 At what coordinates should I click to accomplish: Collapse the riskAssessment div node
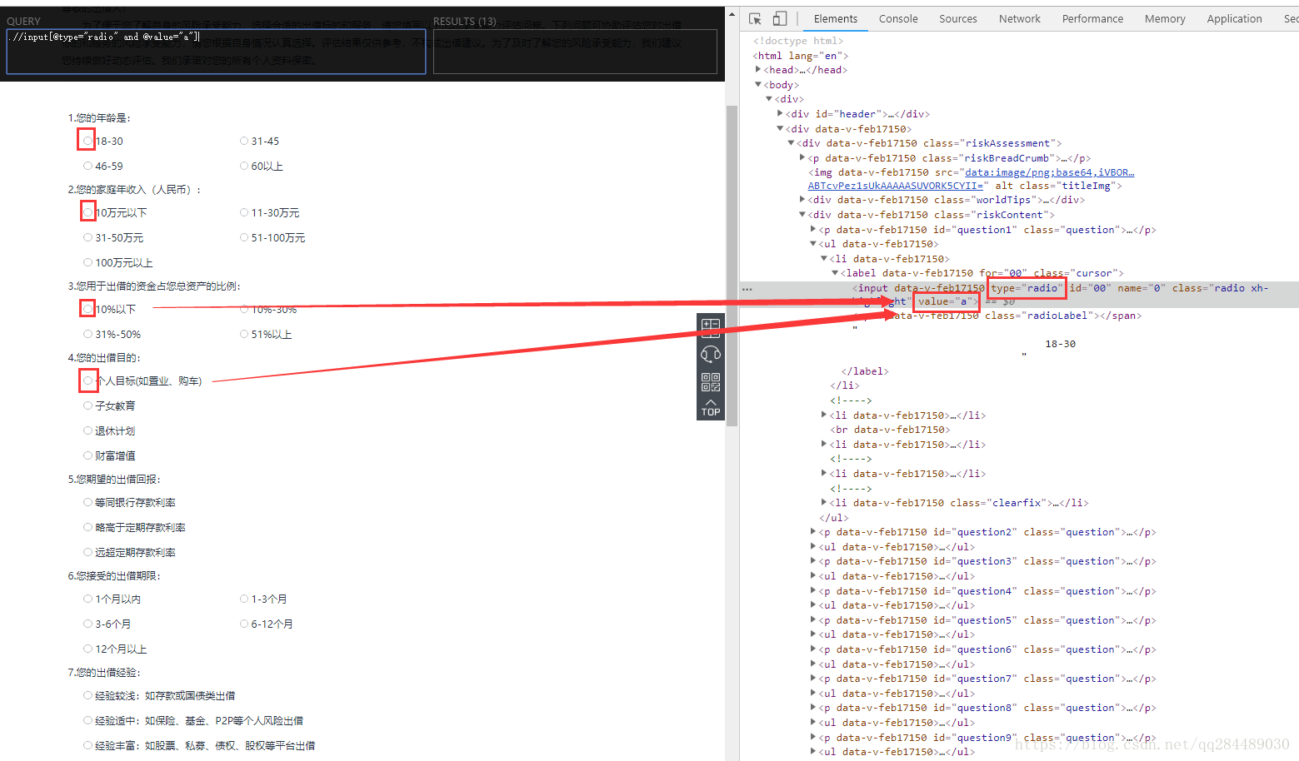tap(791, 143)
